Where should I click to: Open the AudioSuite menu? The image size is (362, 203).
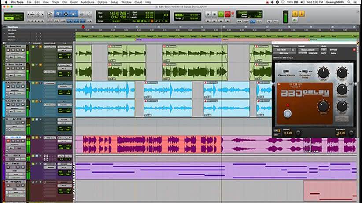87,2
